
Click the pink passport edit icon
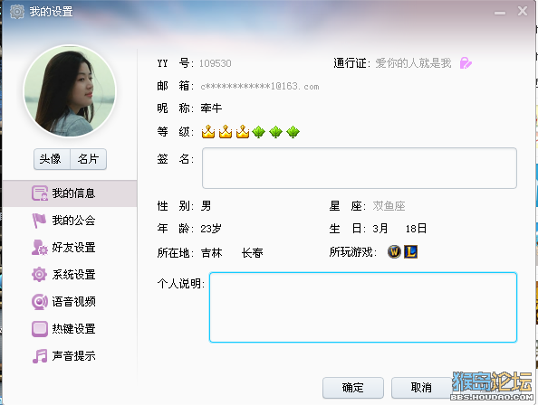pyautogui.click(x=466, y=63)
